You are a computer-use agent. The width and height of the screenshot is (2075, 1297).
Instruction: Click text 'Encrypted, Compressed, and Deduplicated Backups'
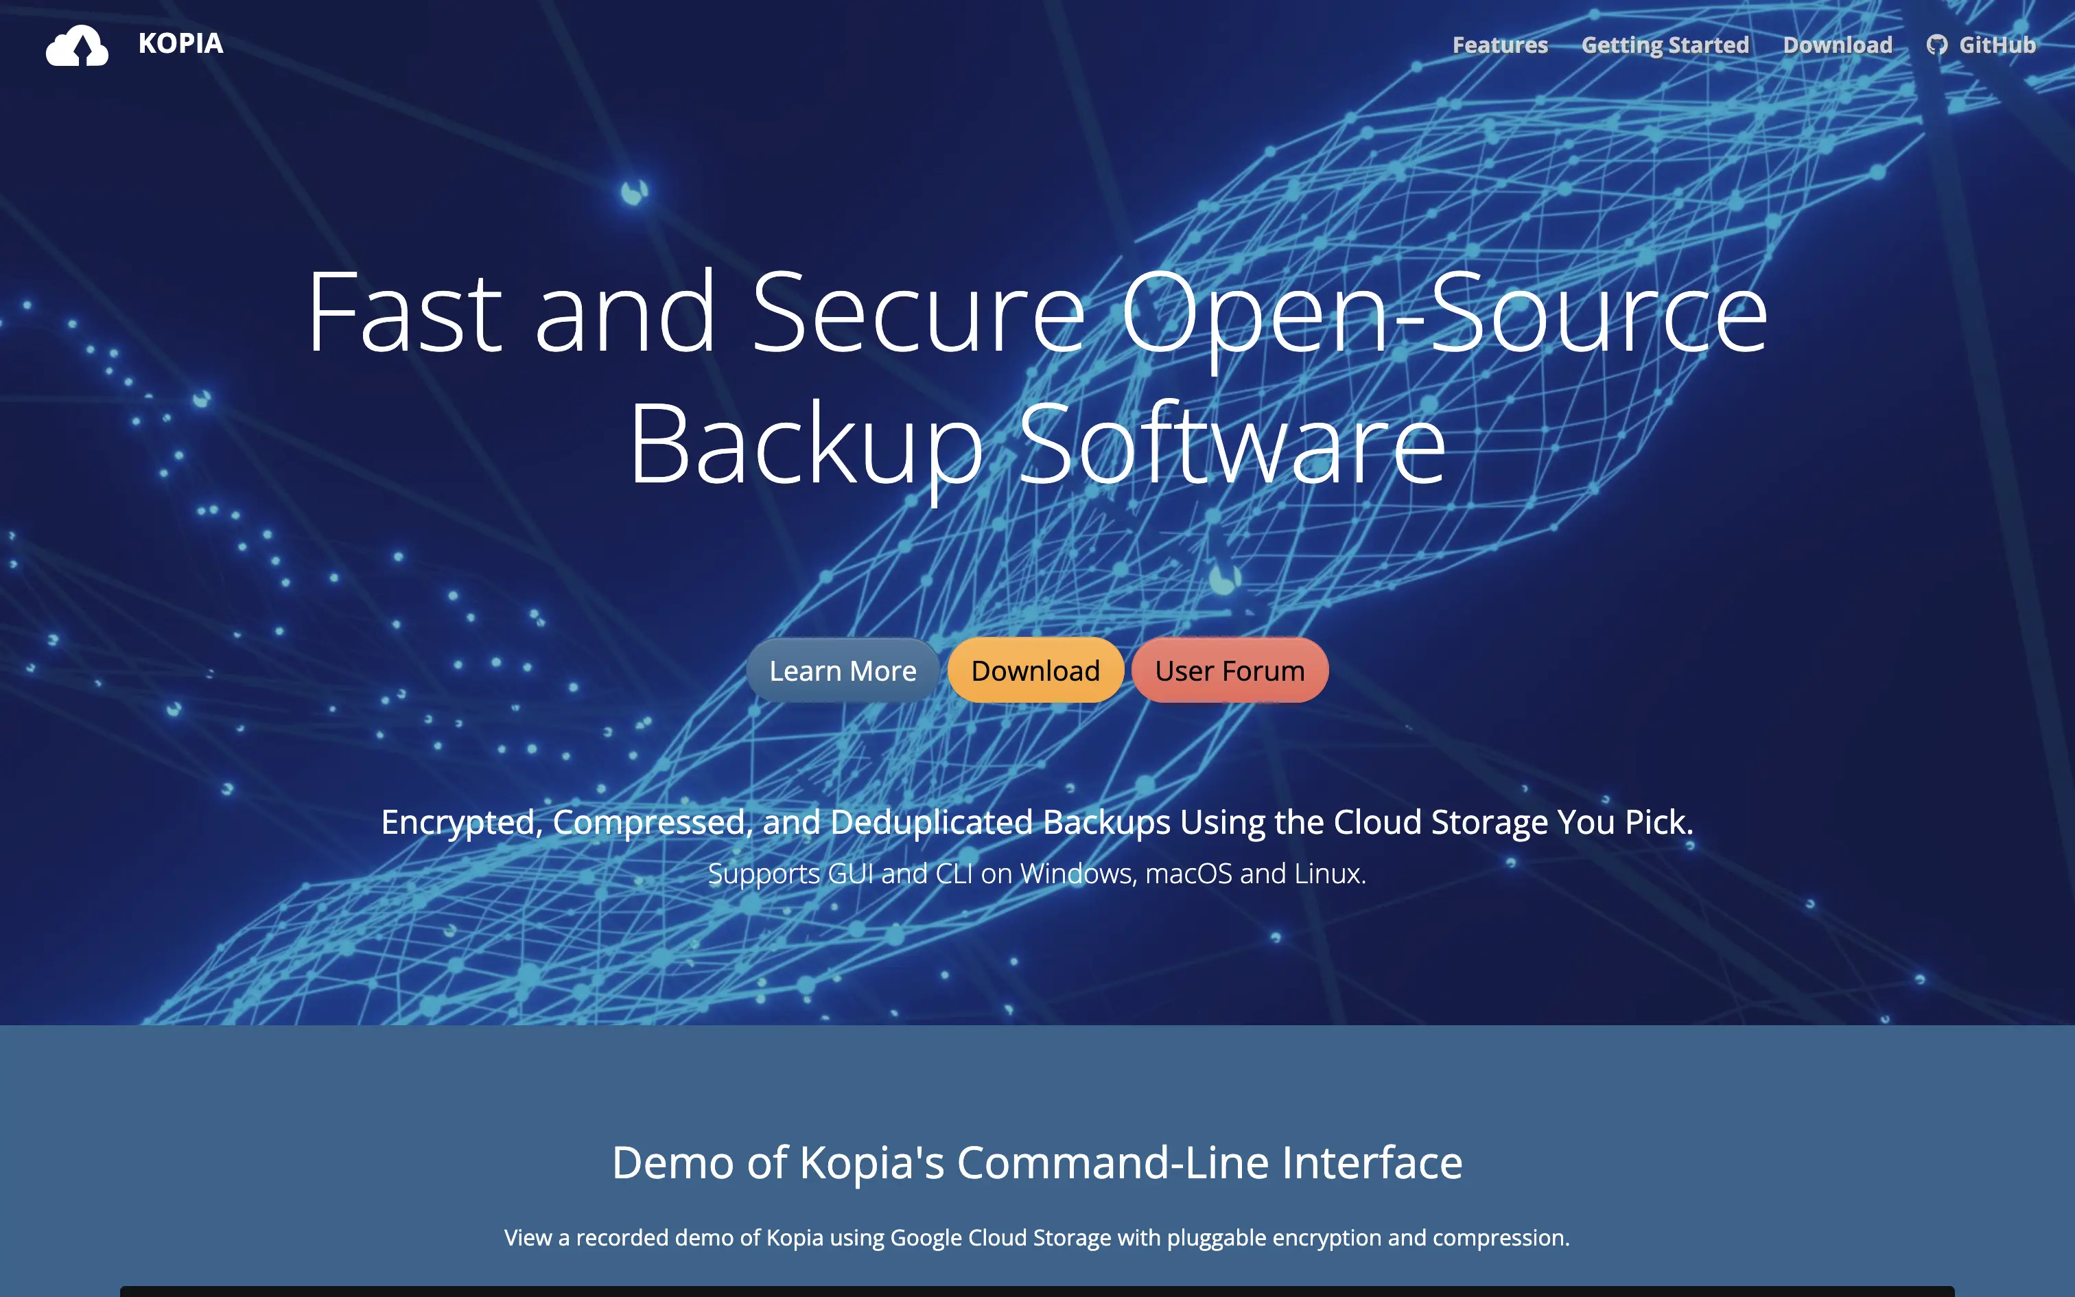pos(776,822)
